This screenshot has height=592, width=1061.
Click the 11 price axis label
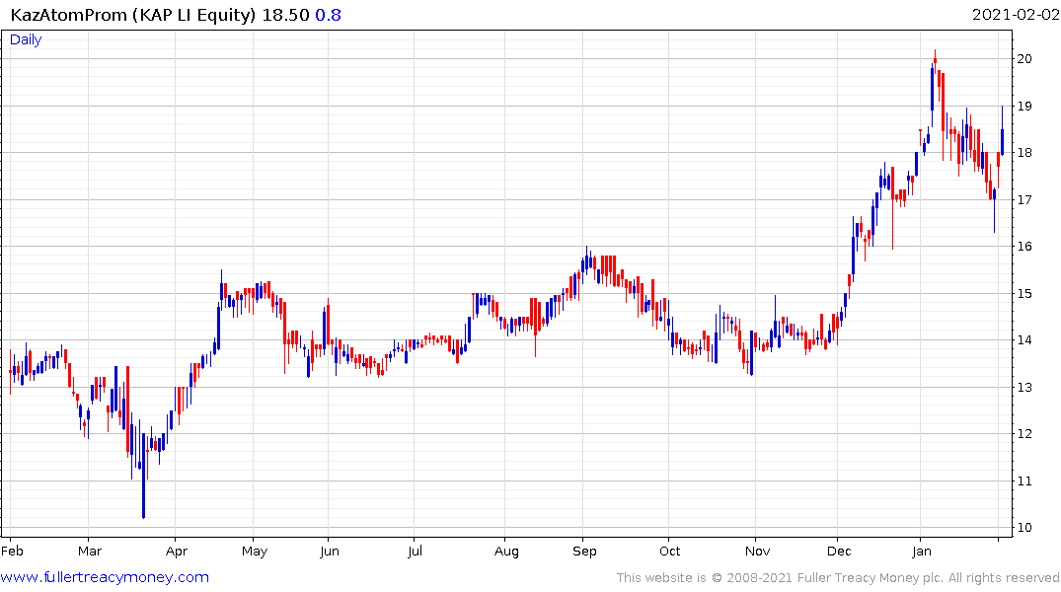point(1024,481)
